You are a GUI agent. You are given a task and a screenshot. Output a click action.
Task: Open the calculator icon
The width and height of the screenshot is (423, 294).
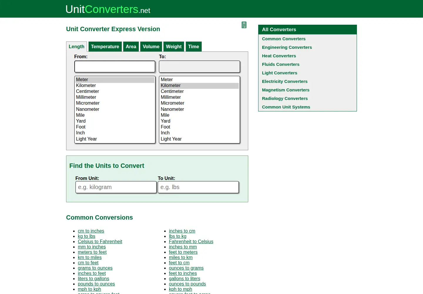244,25
